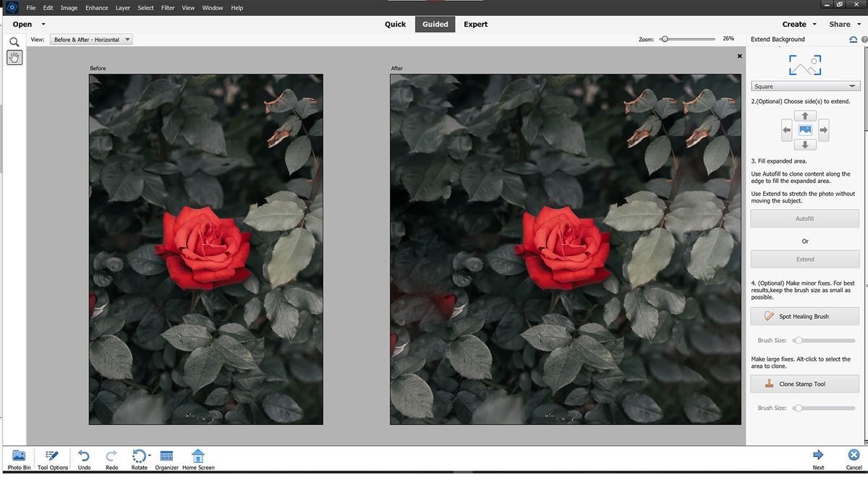Open the View mode dropdown
The height and width of the screenshot is (488, 868).
(91, 40)
